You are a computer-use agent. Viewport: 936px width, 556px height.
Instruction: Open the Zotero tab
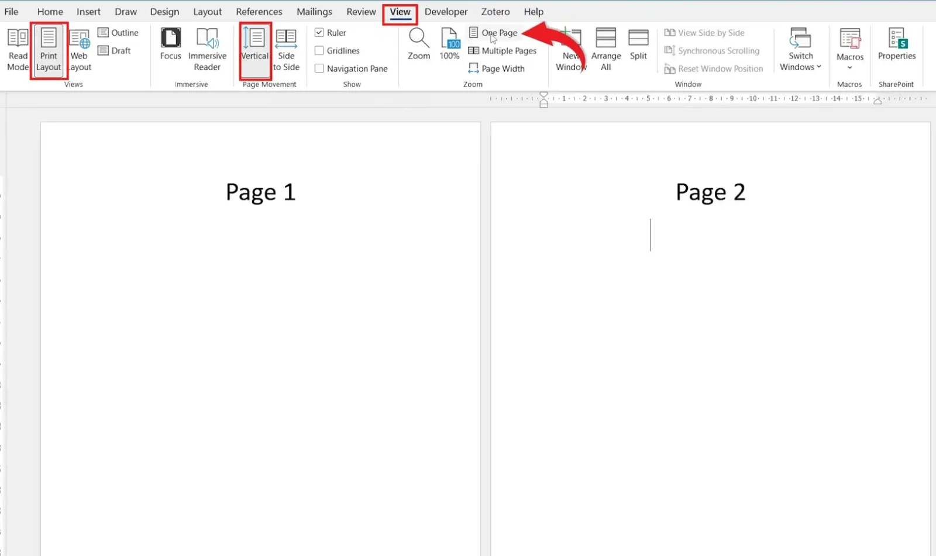(495, 12)
